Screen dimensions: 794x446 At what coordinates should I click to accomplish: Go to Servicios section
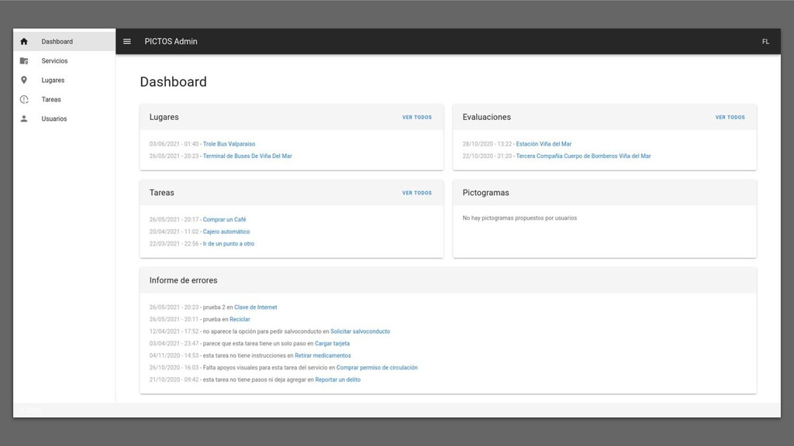64,60
